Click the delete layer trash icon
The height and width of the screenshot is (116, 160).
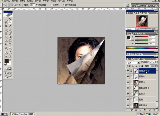pos(154,110)
